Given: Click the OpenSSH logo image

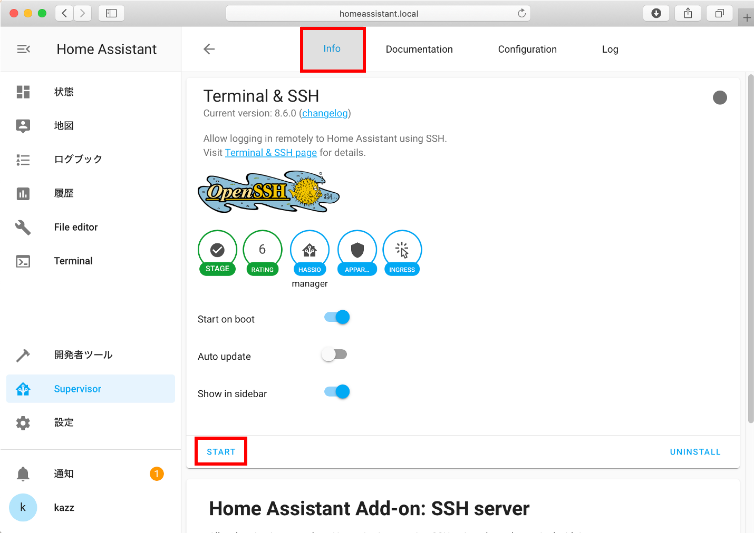Looking at the screenshot, I should point(269,192).
